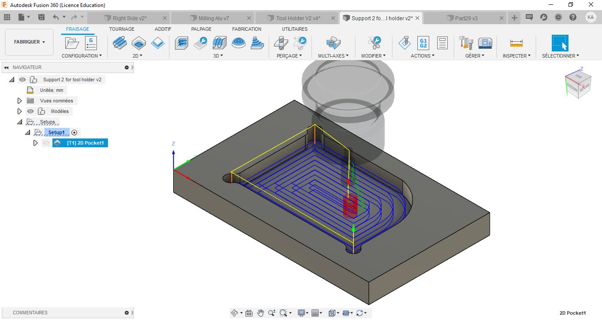Create a new setup from the folder icon

coord(72,43)
